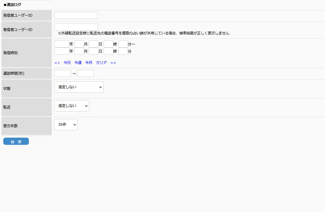Go to previous period with << link
Viewport: 325px width, 212px height.
pos(57,63)
